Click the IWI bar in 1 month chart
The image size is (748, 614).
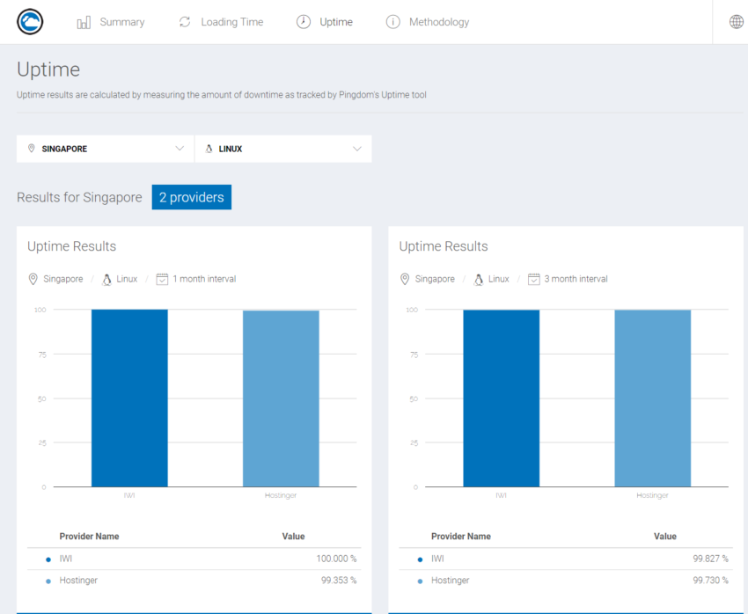point(129,398)
